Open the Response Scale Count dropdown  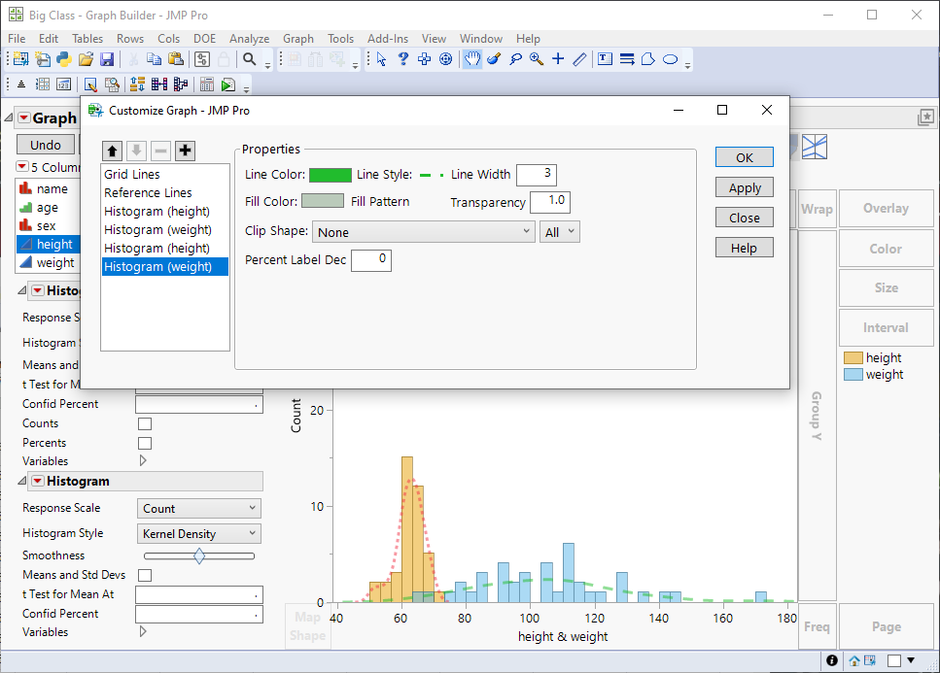point(199,508)
